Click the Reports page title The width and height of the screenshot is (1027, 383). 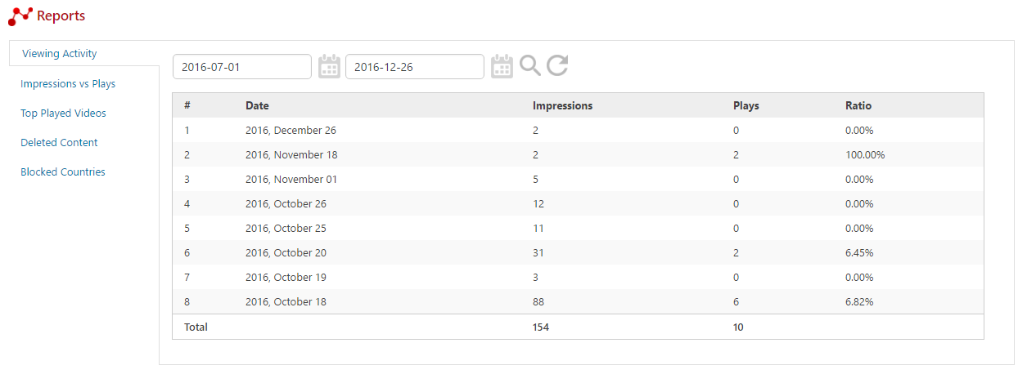point(61,16)
